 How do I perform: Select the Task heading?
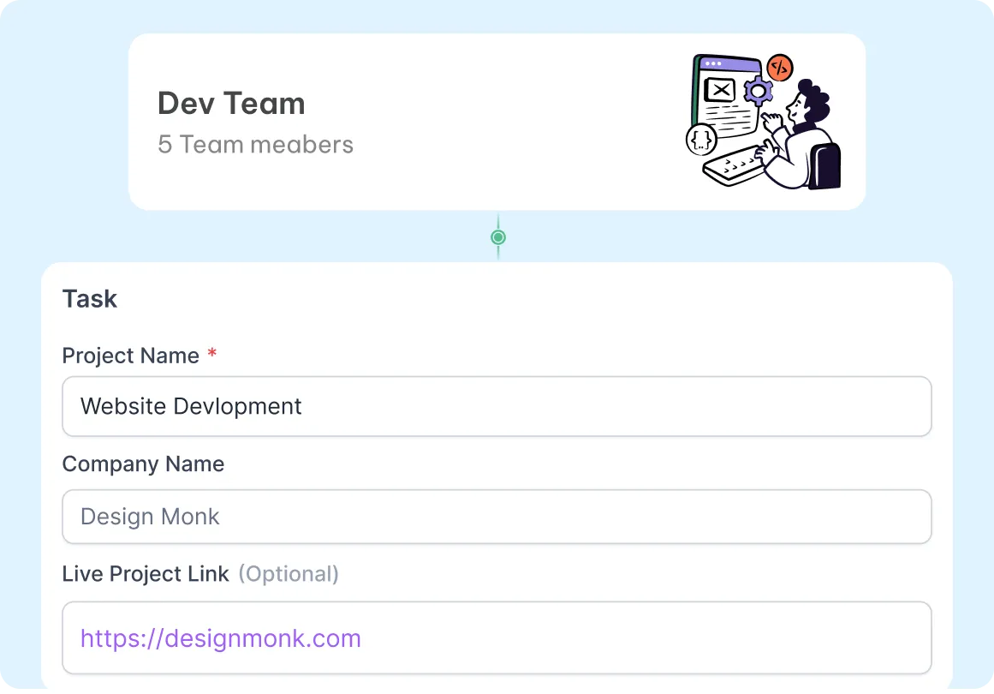[x=89, y=299]
